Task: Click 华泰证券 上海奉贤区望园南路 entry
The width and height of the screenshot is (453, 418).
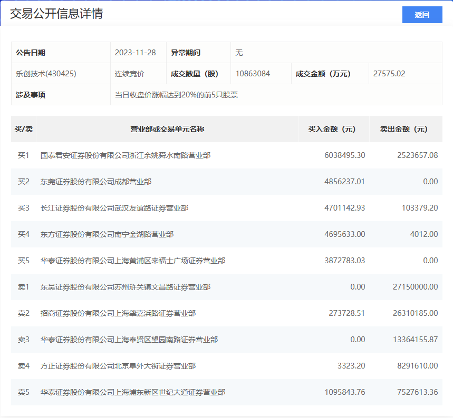Action: [129, 340]
